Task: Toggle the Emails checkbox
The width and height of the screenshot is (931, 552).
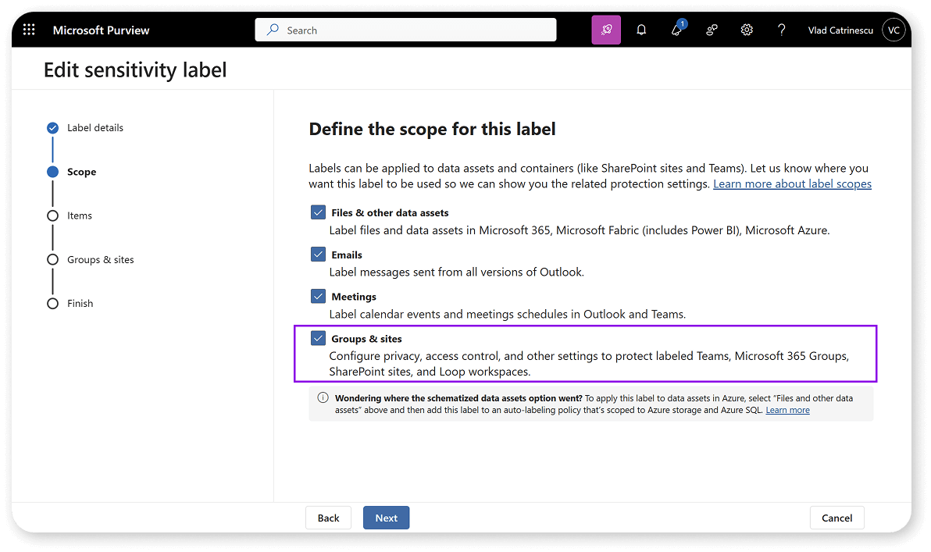Action: click(318, 255)
